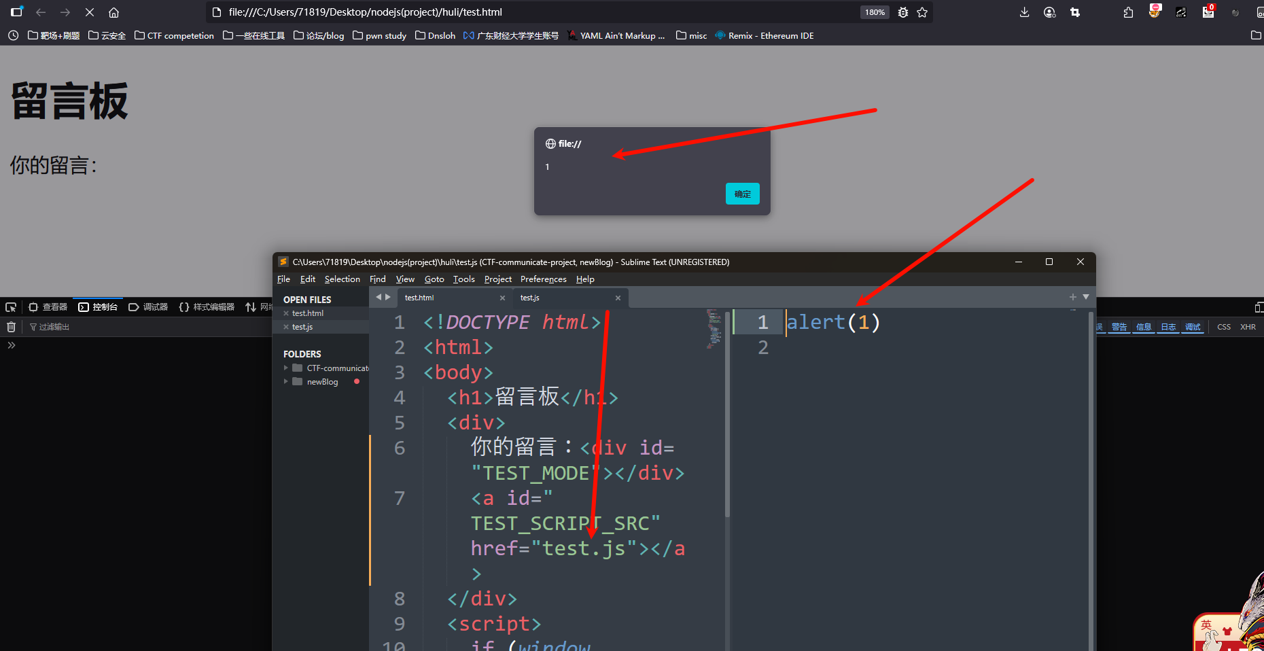Image resolution: width=1264 pixels, height=651 pixels.
Task: Toggle the CSS console filter
Action: pos(1224,327)
